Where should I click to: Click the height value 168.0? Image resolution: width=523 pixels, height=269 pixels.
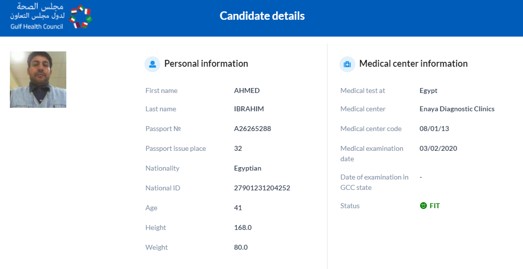(x=243, y=227)
